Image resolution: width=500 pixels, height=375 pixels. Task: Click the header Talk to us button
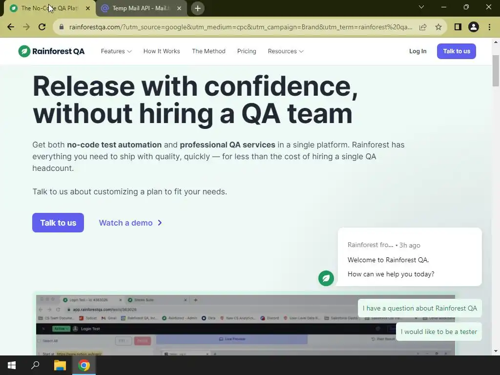457,51
